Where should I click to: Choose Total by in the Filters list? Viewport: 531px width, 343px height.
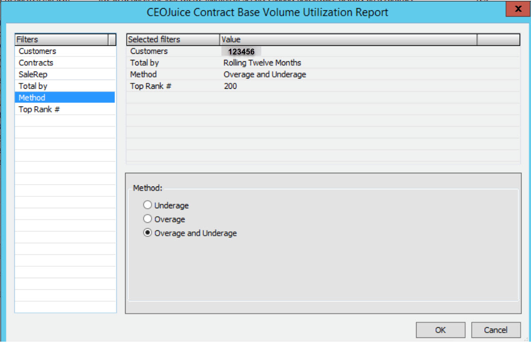(x=65, y=86)
